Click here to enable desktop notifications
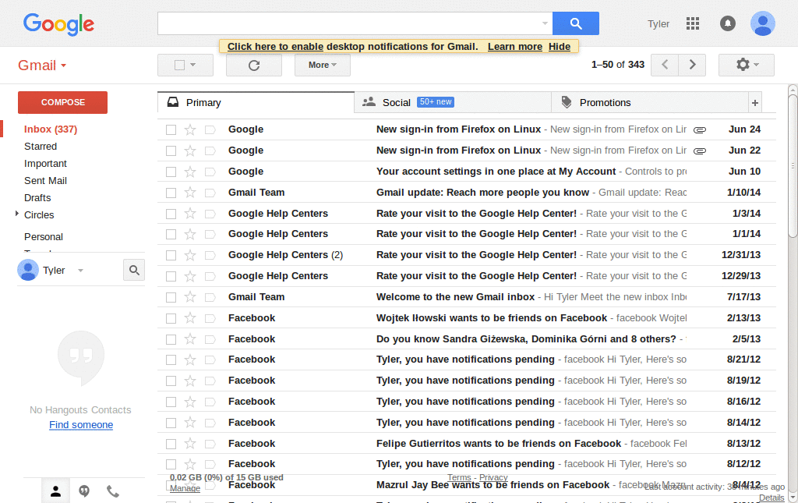The width and height of the screenshot is (798, 503). point(275,47)
